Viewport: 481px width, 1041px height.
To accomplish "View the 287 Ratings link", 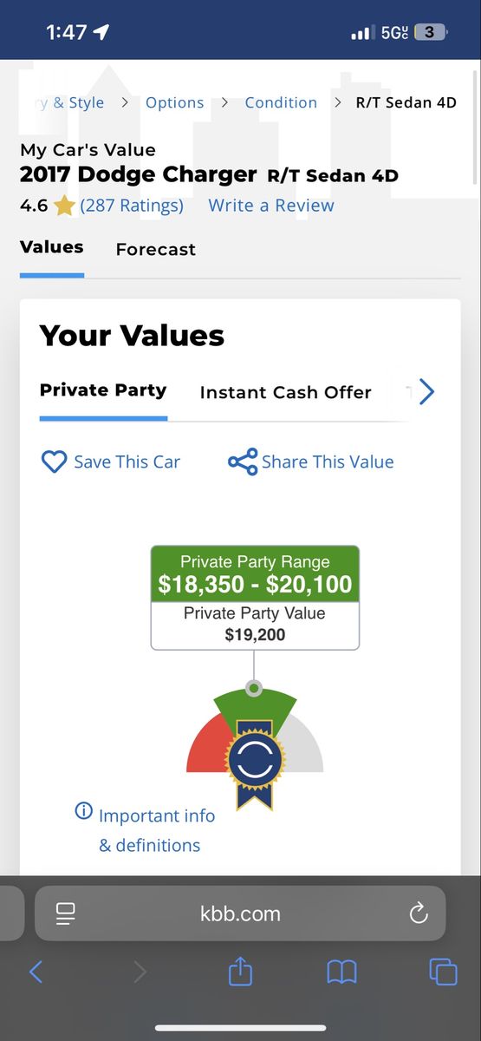I will click(x=132, y=206).
